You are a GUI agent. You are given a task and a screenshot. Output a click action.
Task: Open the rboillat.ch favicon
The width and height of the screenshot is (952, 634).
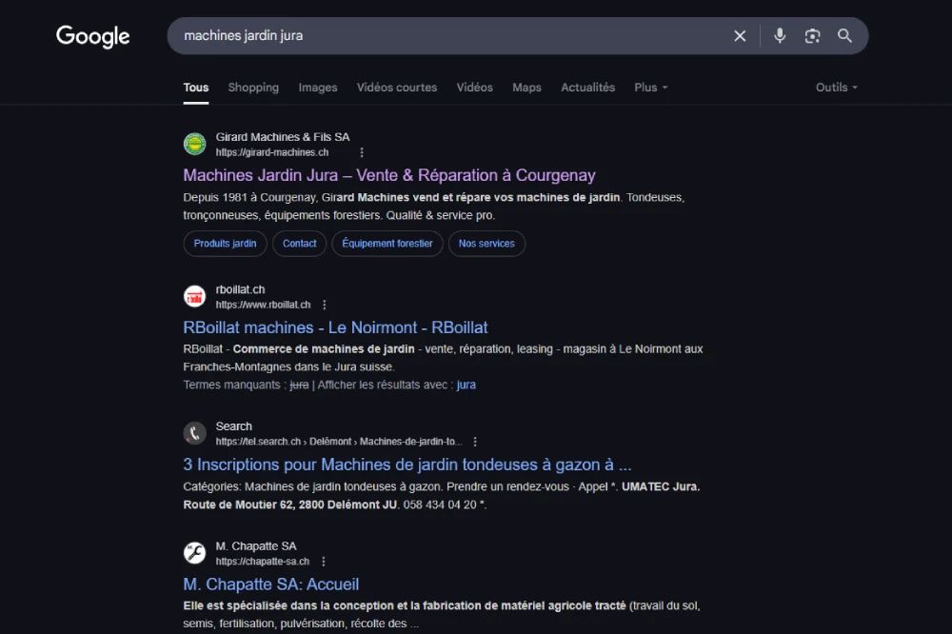click(195, 296)
